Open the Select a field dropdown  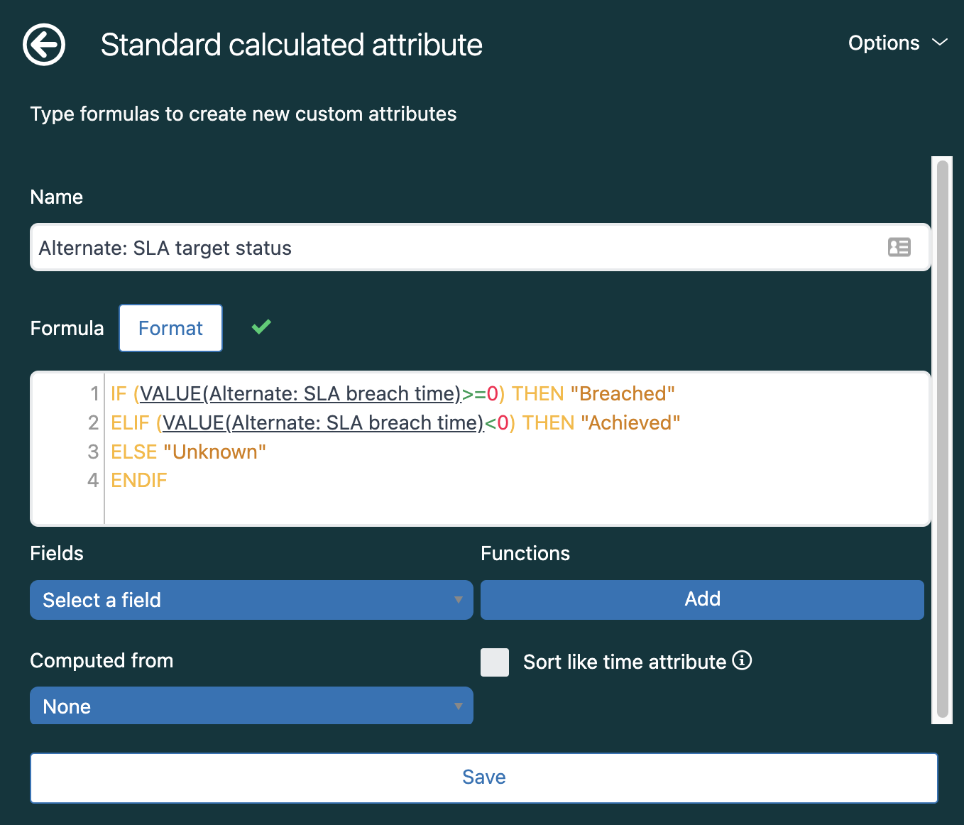[251, 600]
